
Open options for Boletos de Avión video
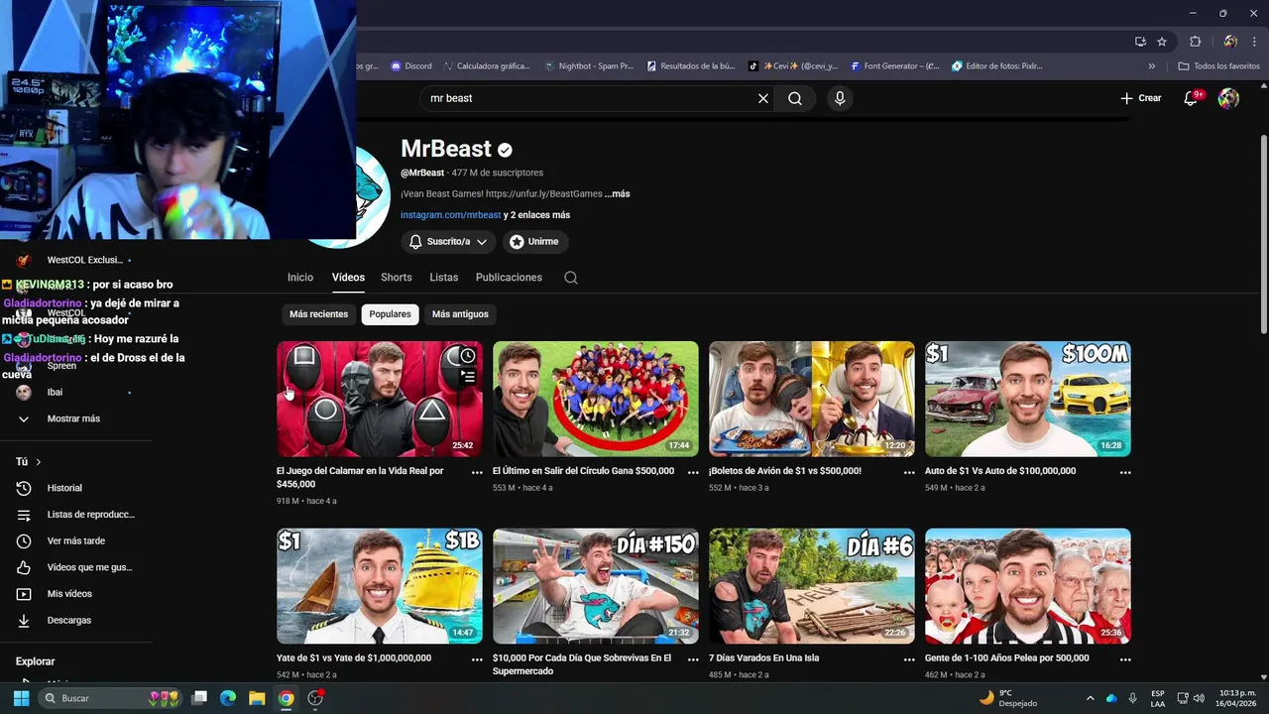click(x=909, y=472)
